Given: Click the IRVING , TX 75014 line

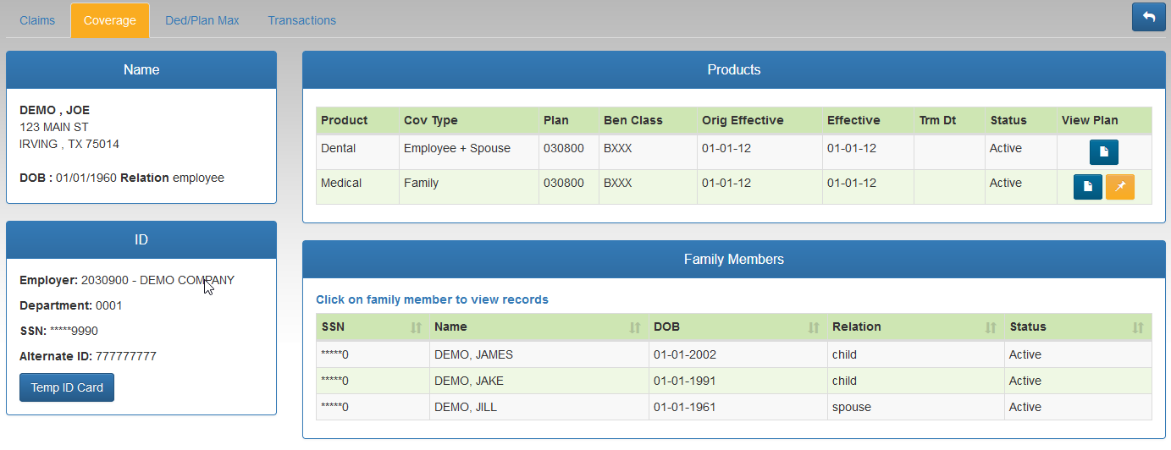Looking at the screenshot, I should click(x=69, y=144).
